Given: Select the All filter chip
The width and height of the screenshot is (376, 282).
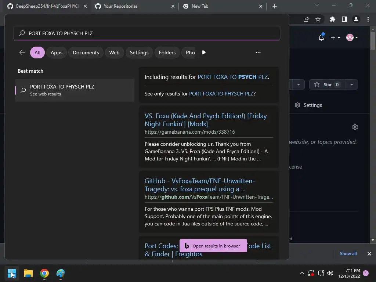Looking at the screenshot, I should pos(37,52).
